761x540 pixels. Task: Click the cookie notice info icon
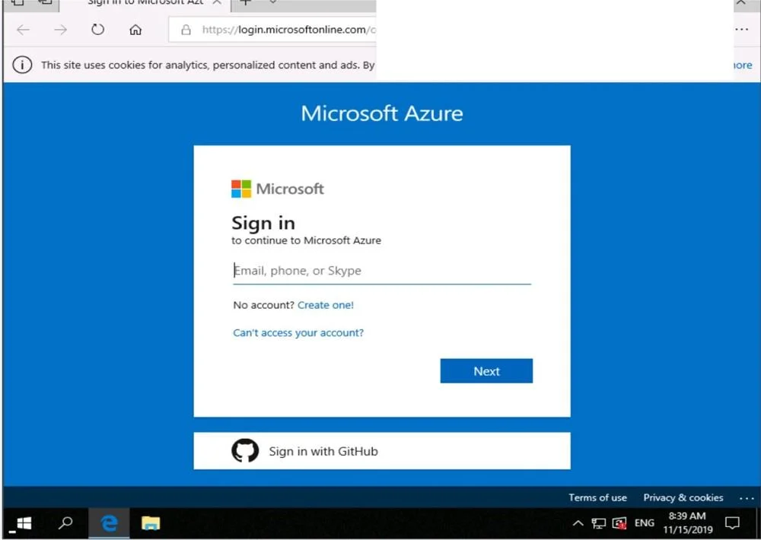pyautogui.click(x=22, y=65)
